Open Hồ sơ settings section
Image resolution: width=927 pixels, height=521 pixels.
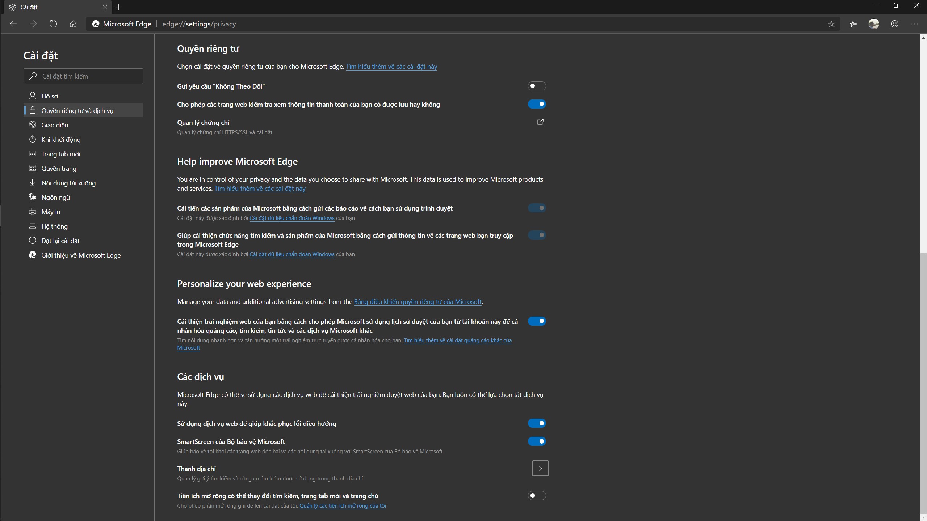click(83, 96)
